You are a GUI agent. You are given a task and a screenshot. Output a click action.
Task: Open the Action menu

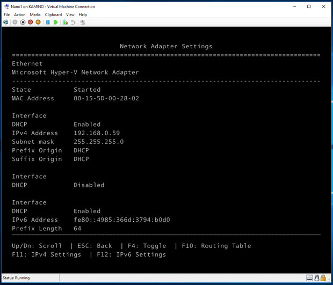[x=19, y=14]
